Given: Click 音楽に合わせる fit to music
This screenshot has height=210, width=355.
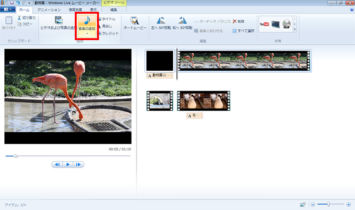Looking at the screenshot, I should [208, 31].
